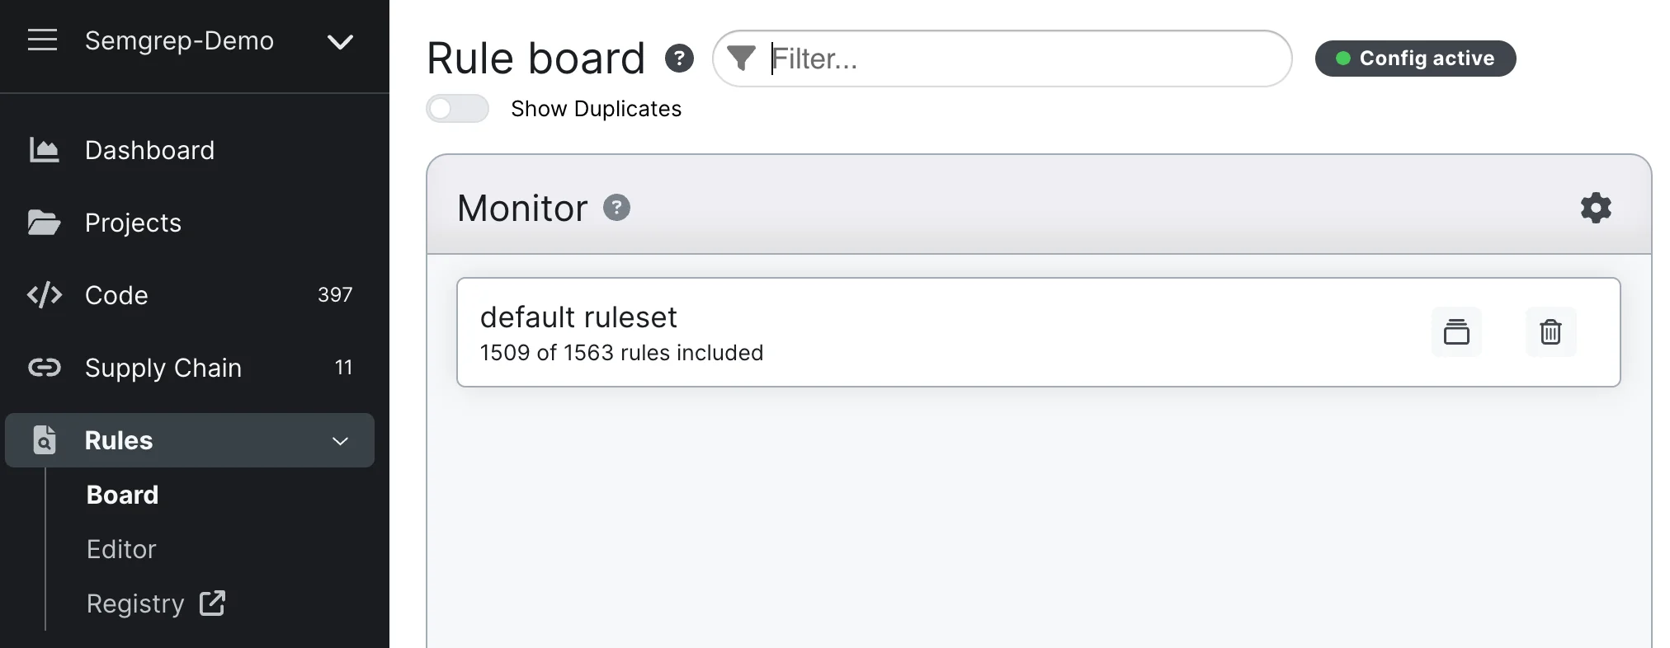Click the Rules magnifier icon
1670x648 pixels.
pyautogui.click(x=44, y=440)
